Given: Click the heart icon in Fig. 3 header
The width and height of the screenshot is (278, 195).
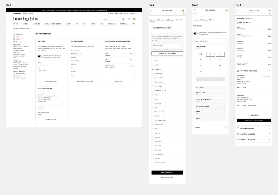Looking at the screenshot, I should [x=224, y=10].
